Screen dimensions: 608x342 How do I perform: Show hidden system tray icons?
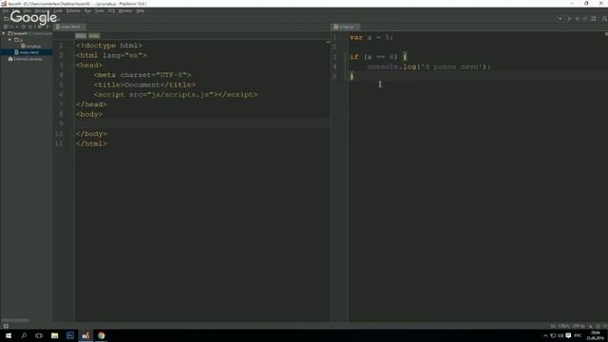(x=545, y=335)
